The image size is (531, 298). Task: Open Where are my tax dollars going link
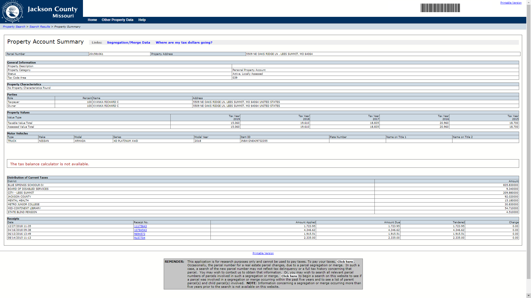point(184,42)
